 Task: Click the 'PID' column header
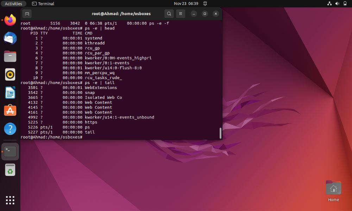34,33
